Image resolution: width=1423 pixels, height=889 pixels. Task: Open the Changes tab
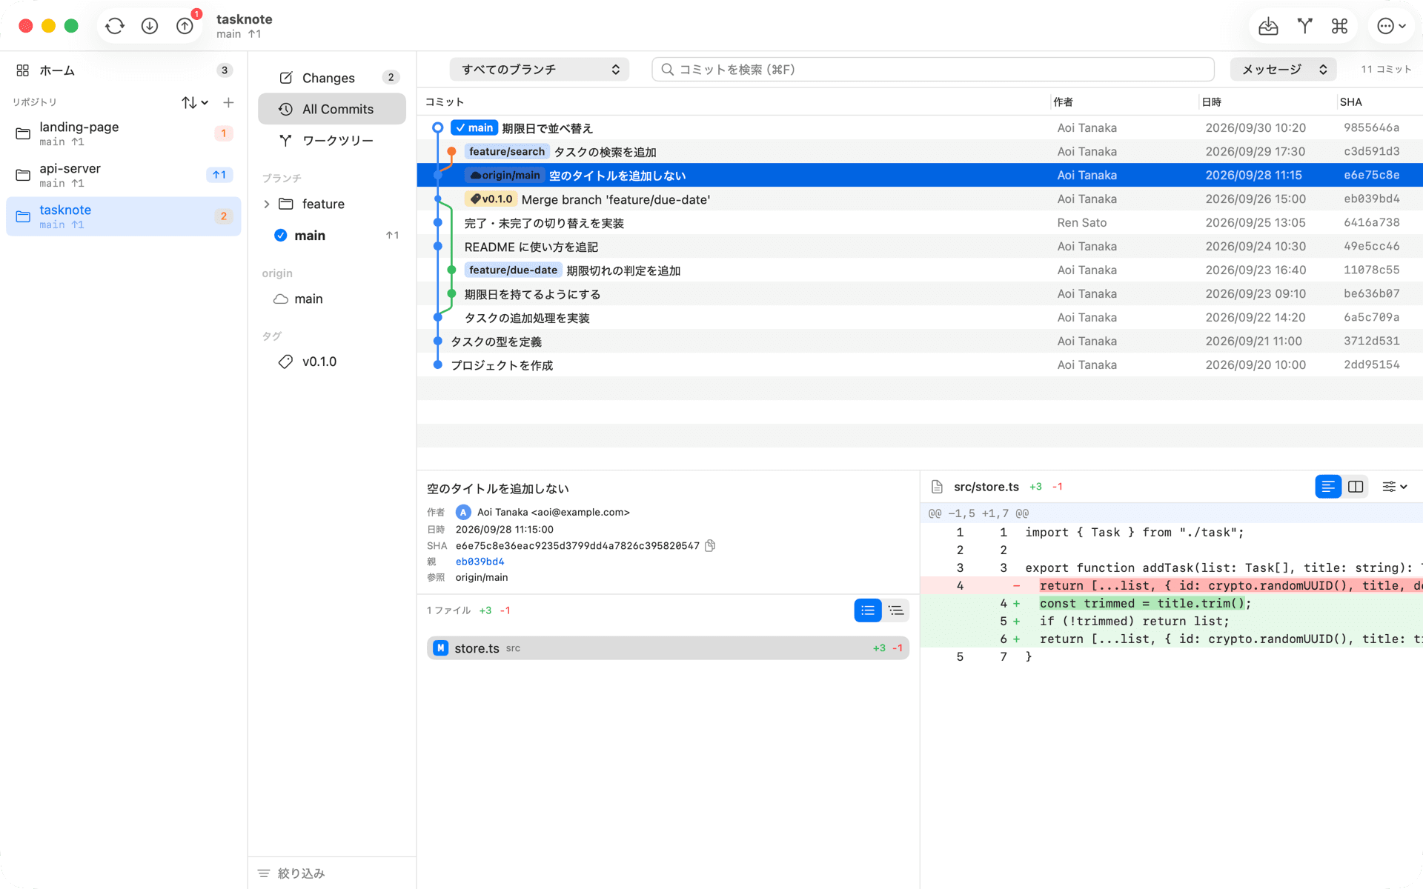tap(331, 78)
